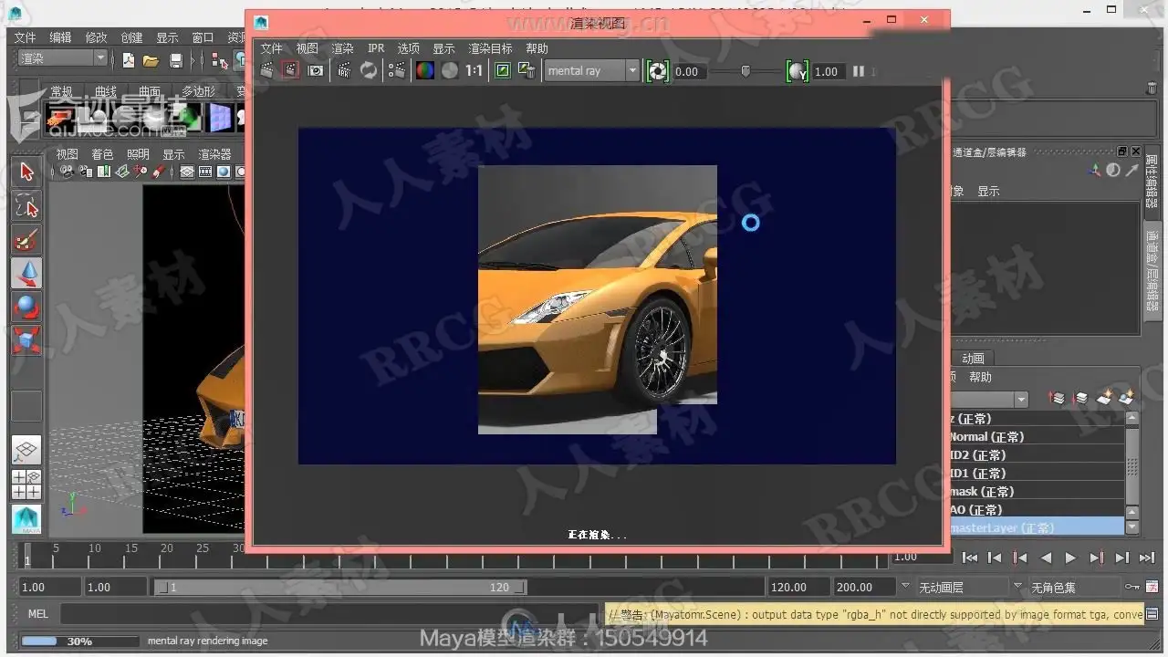Screen dimensions: 1168x657
Task: Click the new scene icon in Maya
Action: coord(129,60)
